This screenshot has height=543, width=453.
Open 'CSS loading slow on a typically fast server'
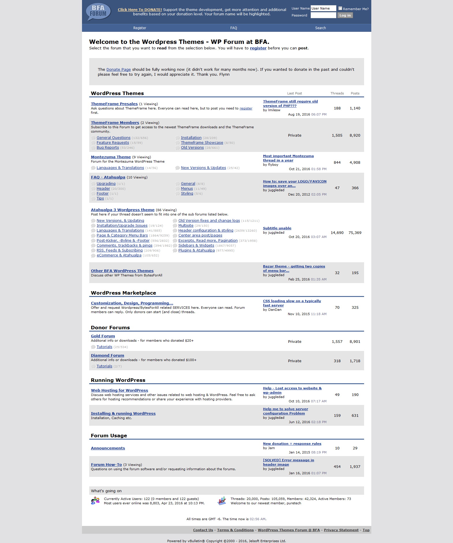point(292,303)
